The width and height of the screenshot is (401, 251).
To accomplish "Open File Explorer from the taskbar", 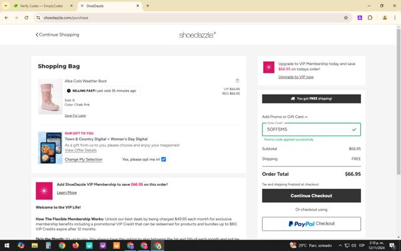I will 34,245.
